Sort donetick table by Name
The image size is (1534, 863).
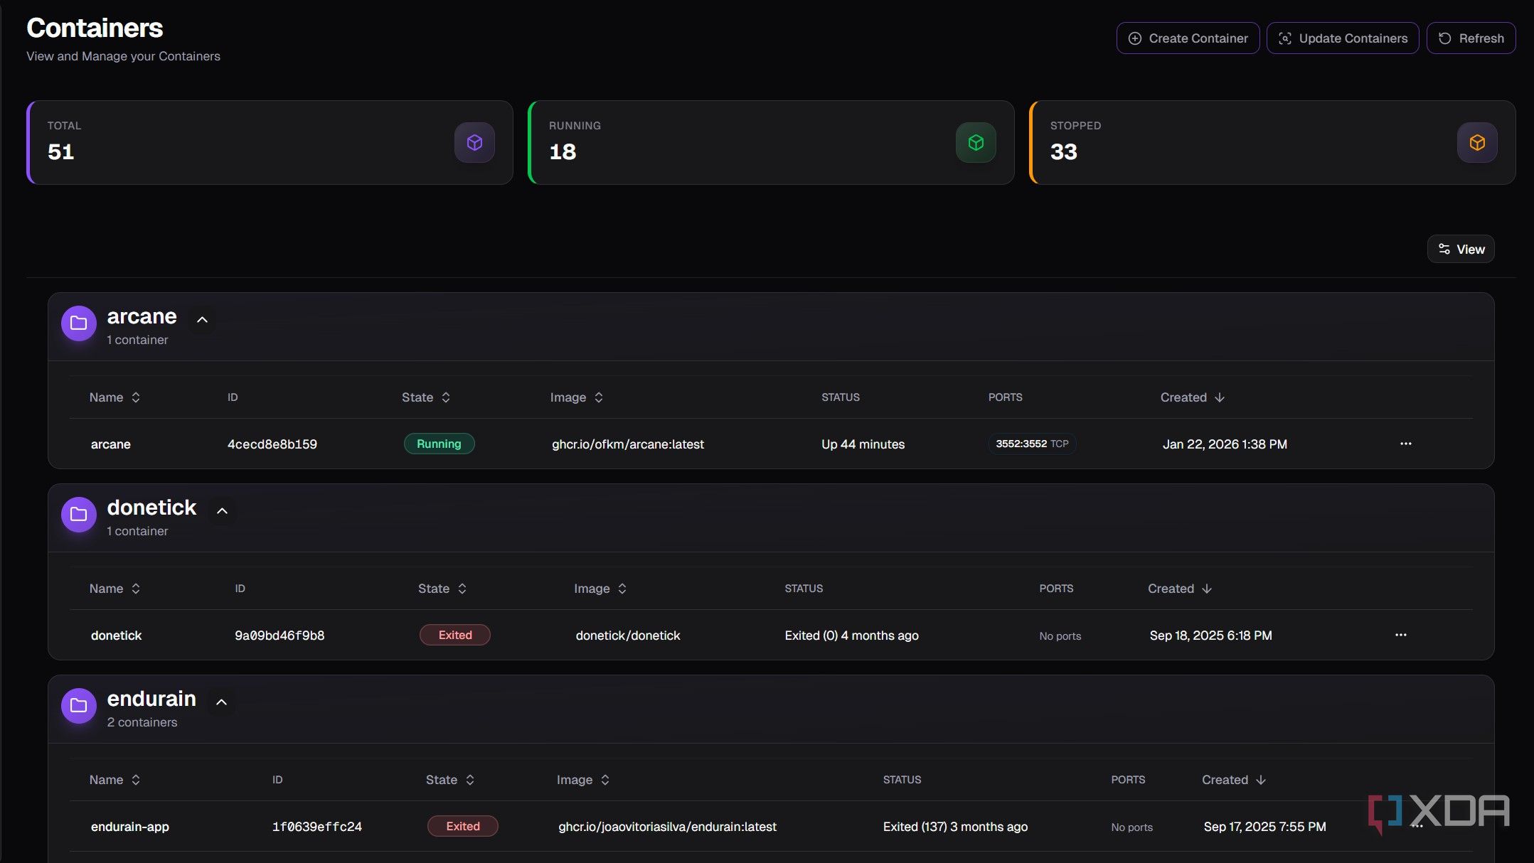click(x=114, y=589)
